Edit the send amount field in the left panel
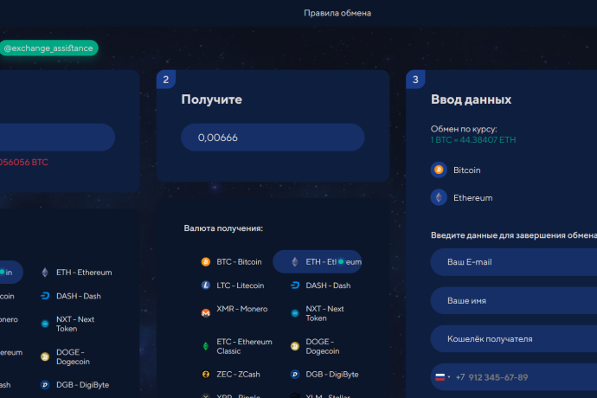Image resolution: width=597 pixels, height=398 pixels. point(57,137)
